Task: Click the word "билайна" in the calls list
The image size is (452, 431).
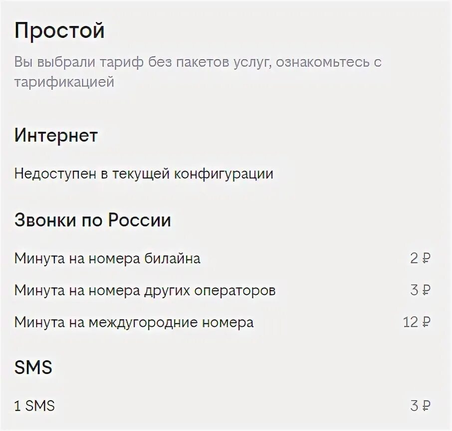Action: point(173,258)
